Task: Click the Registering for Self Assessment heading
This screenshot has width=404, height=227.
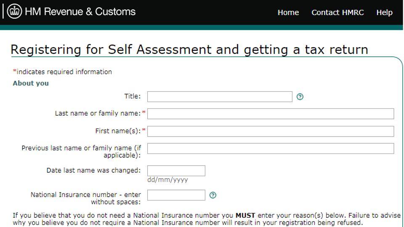Action: pyautogui.click(x=189, y=50)
